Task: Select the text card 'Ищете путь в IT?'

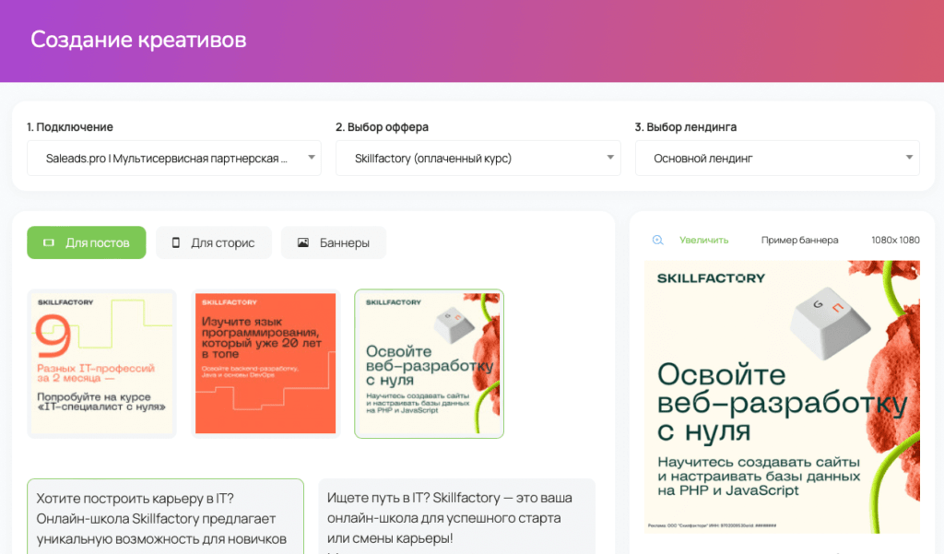Action: click(457, 516)
